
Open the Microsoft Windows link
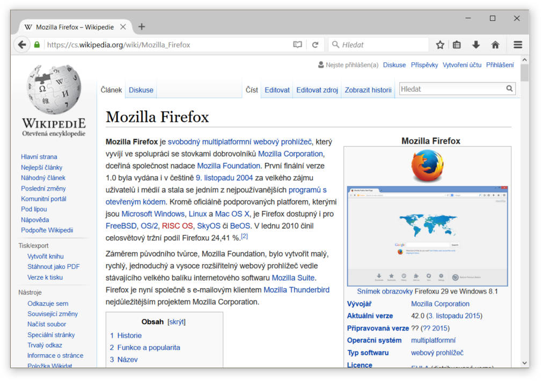coord(153,214)
